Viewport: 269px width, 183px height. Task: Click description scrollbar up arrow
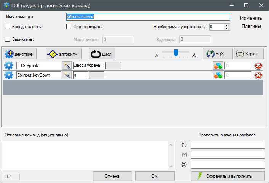(x=171, y=145)
